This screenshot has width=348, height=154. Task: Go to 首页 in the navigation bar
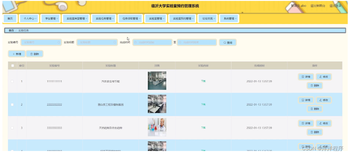coord(10,19)
